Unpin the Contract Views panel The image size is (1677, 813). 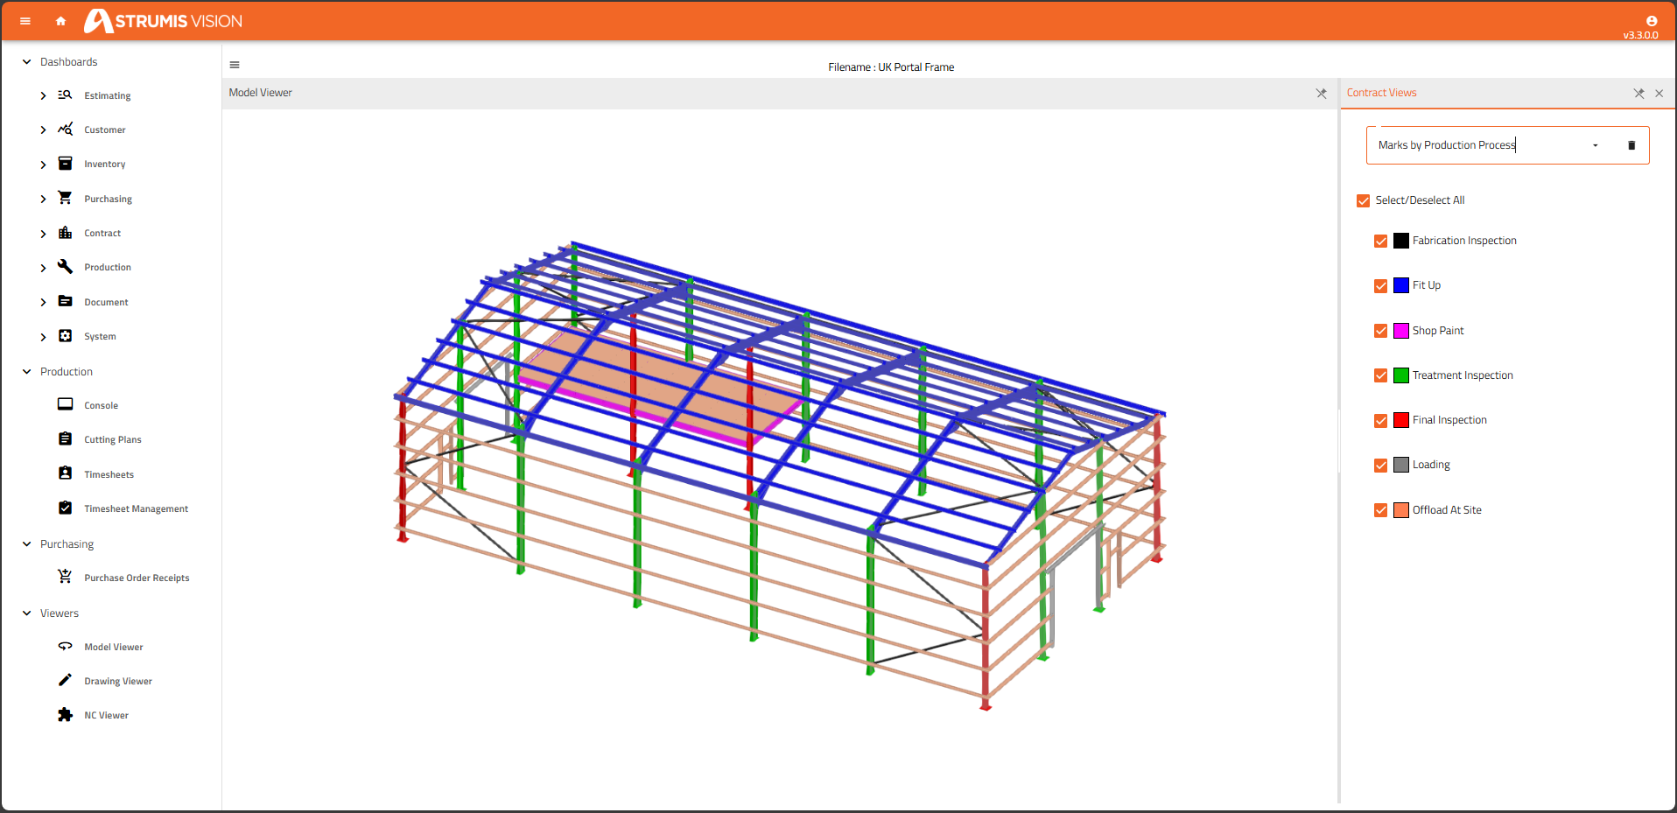point(1638,93)
